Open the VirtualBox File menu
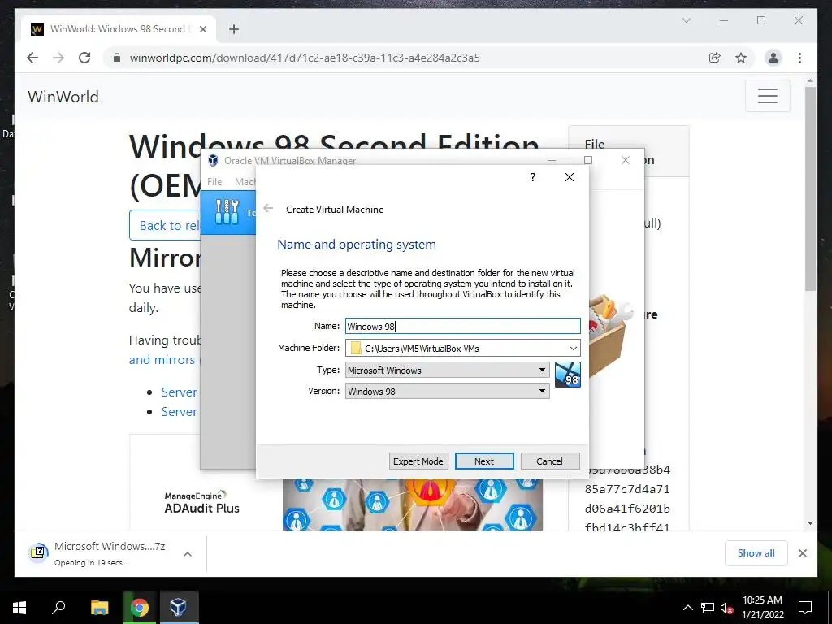The width and height of the screenshot is (832, 624). 214,181
